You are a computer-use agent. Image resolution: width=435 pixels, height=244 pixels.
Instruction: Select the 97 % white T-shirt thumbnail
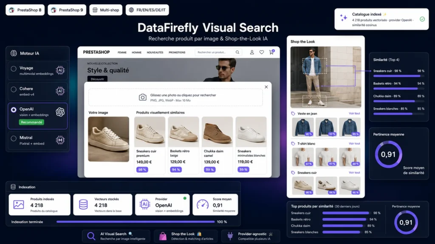coord(302,157)
